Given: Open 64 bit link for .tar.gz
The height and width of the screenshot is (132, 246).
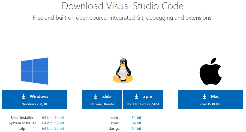Looking at the screenshot, I should tap(136, 128).
